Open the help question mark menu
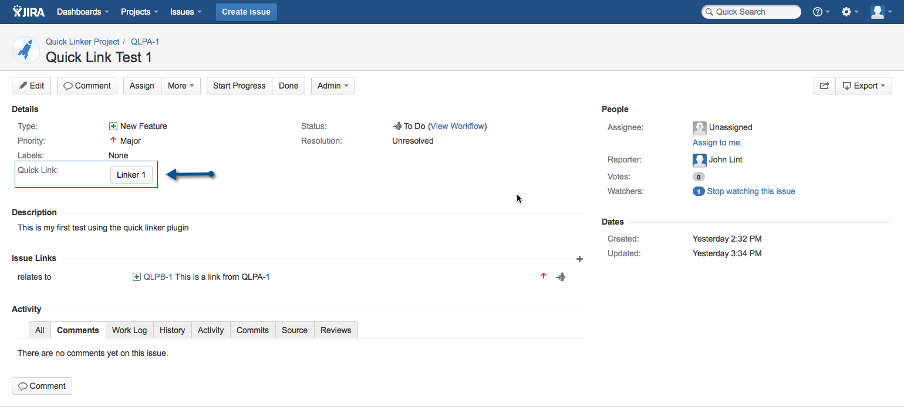Image resolution: width=904 pixels, height=407 pixels. 821,12
